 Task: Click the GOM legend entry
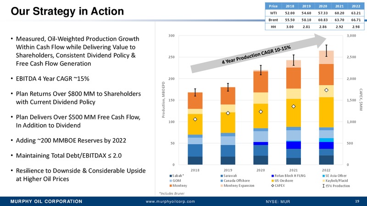click(175, 180)
